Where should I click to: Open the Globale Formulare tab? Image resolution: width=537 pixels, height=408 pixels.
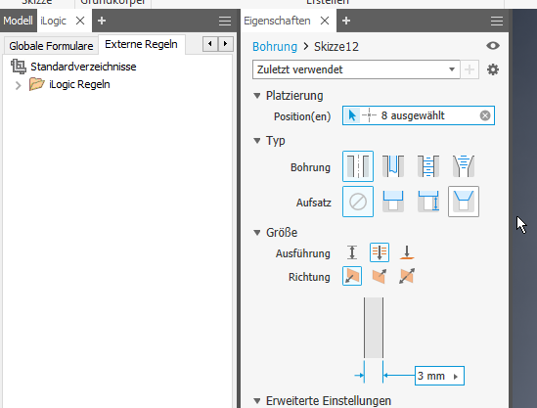[x=51, y=46]
